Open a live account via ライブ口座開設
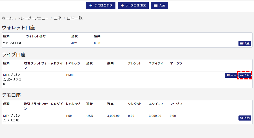 point(133,6)
